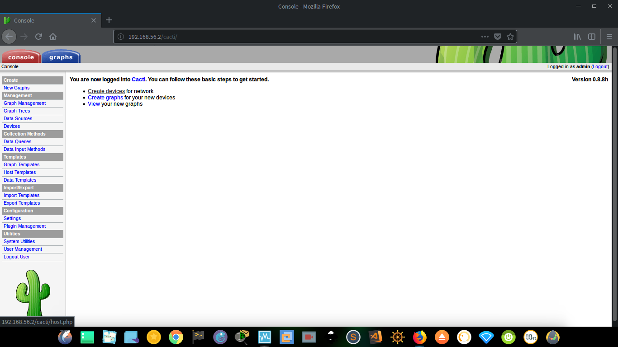Reload the page with the refresh icon
Image resolution: width=618 pixels, height=347 pixels.
(x=39, y=37)
